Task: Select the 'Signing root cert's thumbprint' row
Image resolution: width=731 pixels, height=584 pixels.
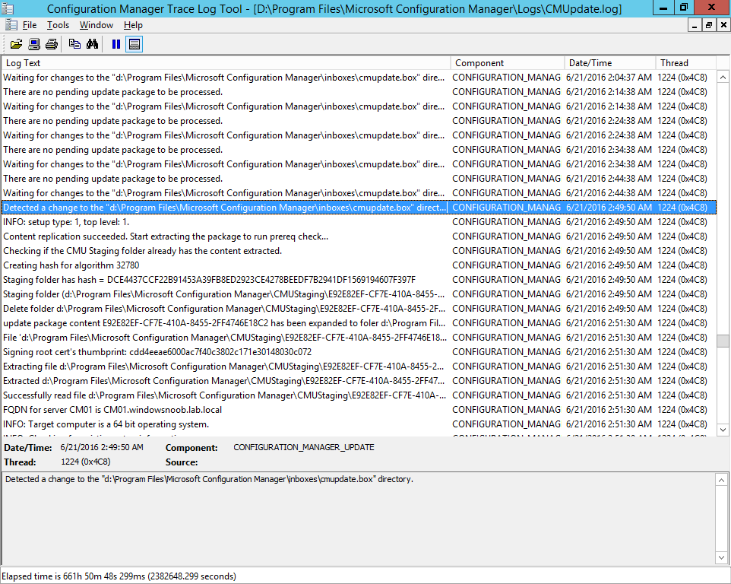Action: pyautogui.click(x=359, y=352)
